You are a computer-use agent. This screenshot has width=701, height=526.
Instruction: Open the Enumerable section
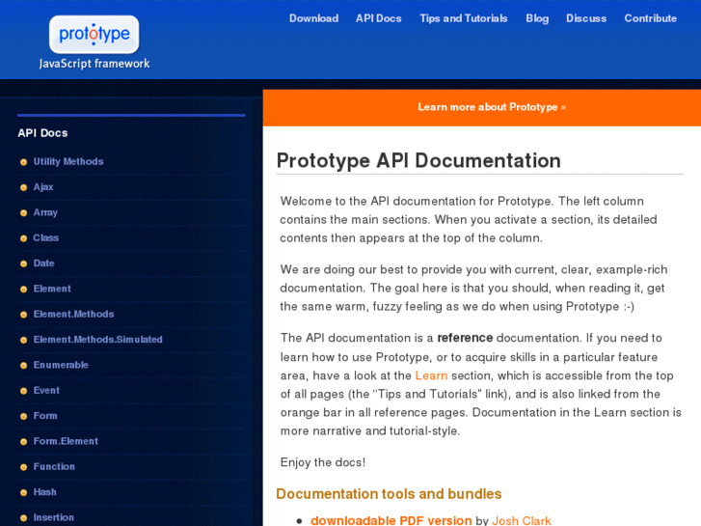click(61, 365)
